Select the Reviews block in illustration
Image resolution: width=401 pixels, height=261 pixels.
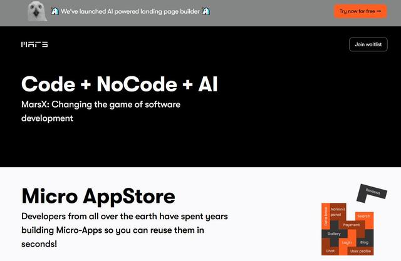tap(372, 193)
